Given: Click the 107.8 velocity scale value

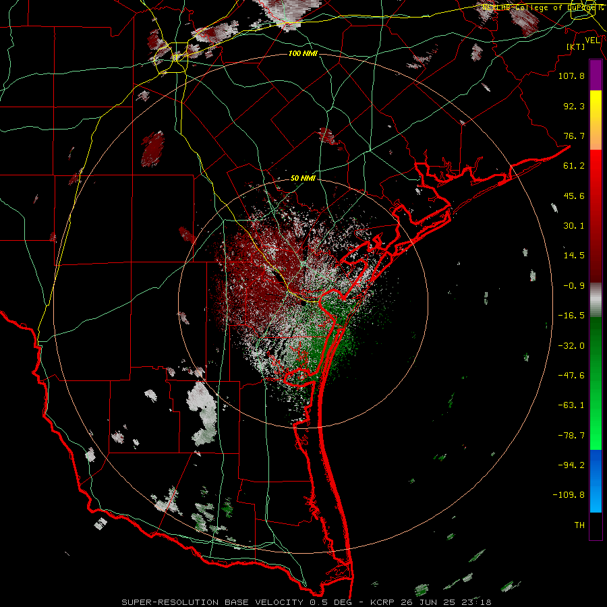Looking at the screenshot, I should (571, 76).
